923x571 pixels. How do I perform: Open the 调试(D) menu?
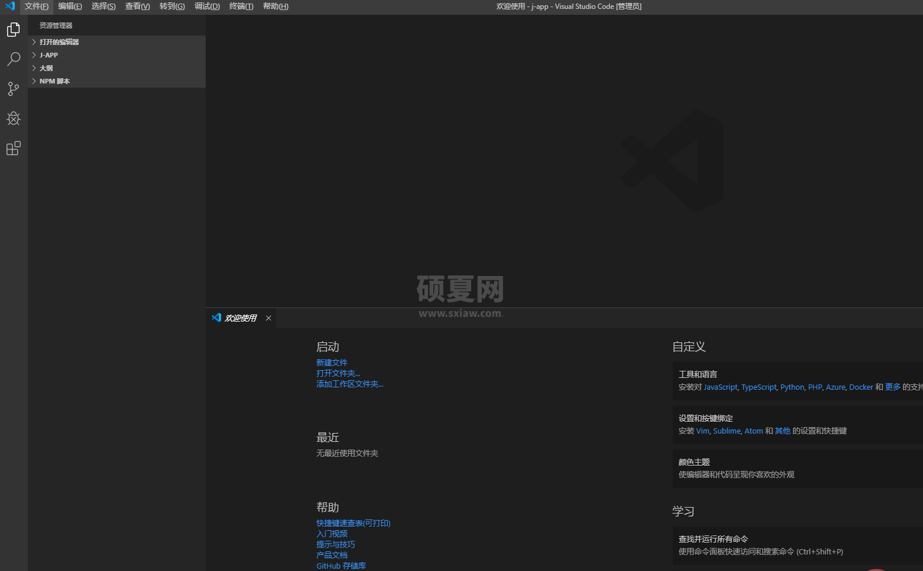(207, 7)
